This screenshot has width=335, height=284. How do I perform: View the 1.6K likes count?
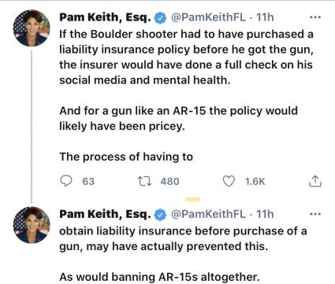tap(255, 182)
